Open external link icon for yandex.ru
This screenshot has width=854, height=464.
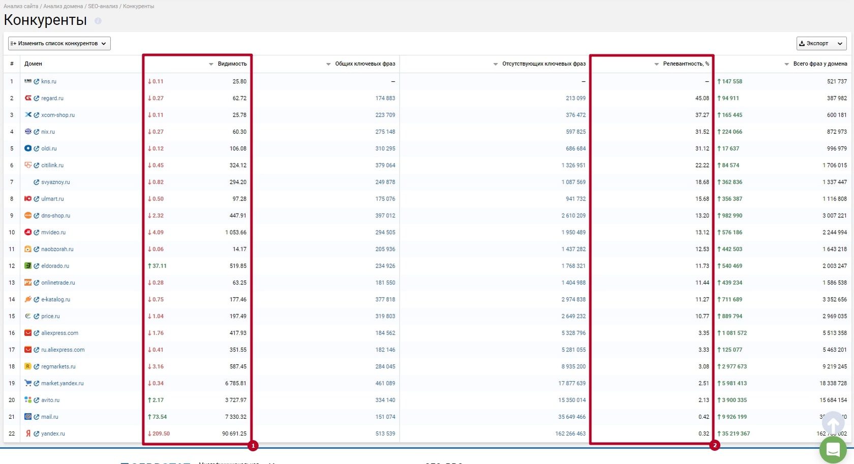37,434
